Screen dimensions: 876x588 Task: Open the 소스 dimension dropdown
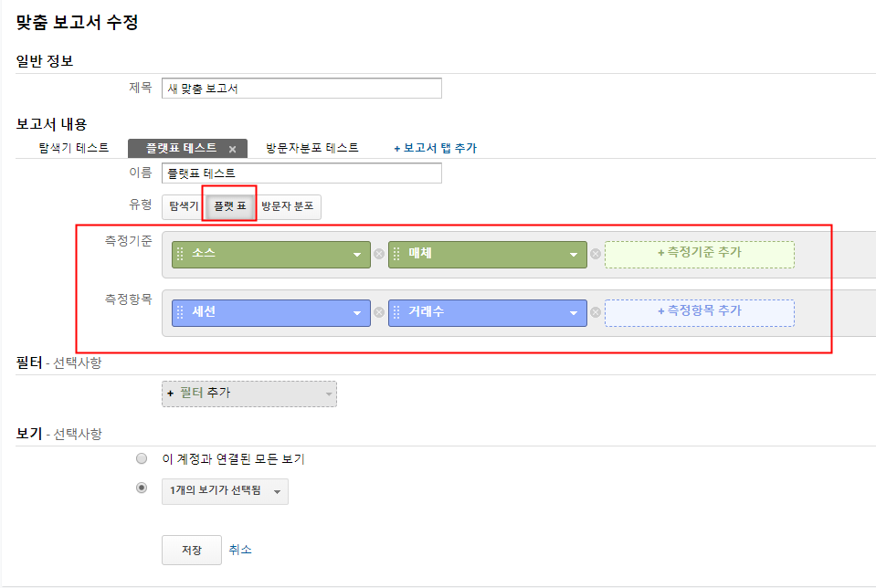tap(357, 255)
